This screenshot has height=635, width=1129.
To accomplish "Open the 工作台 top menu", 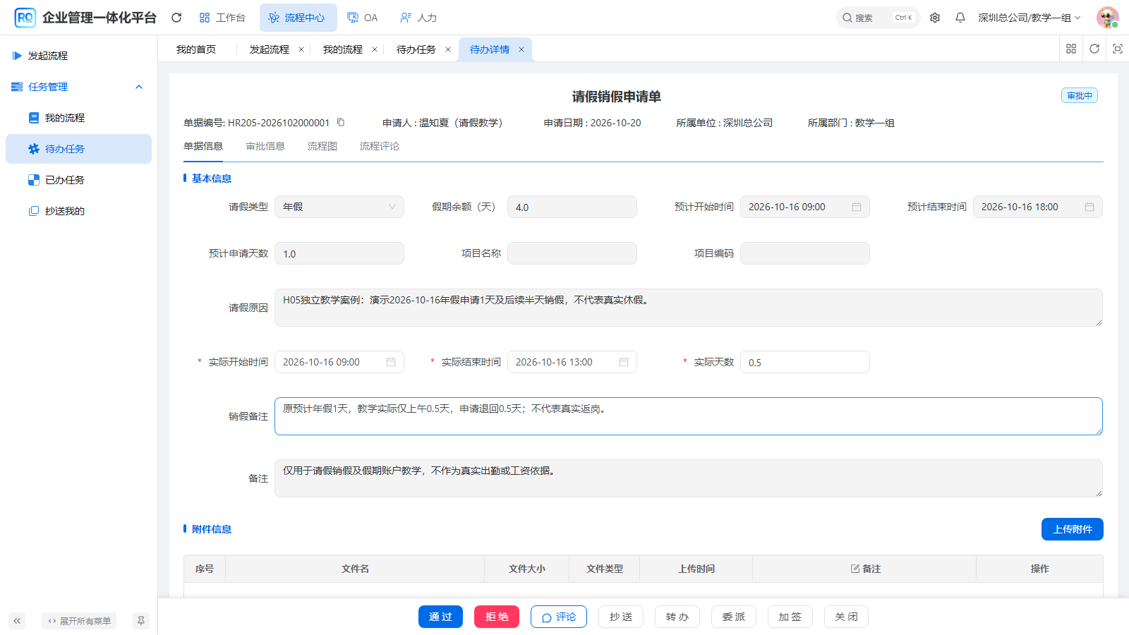I will click(x=222, y=18).
